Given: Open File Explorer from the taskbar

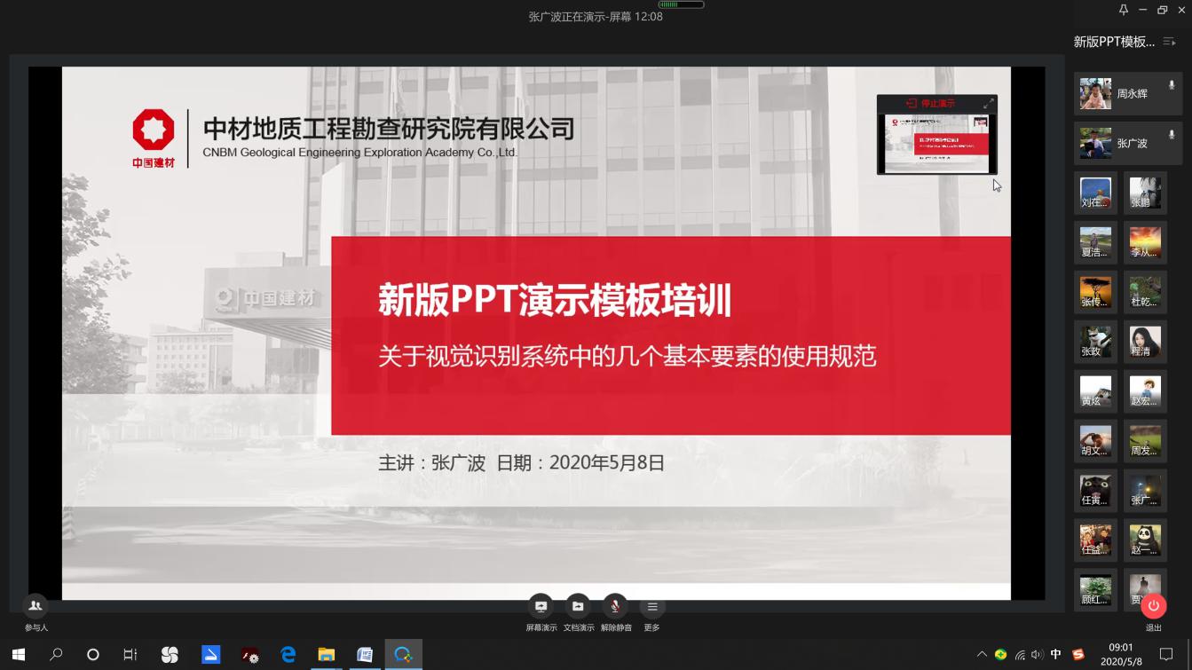Looking at the screenshot, I should (x=327, y=655).
